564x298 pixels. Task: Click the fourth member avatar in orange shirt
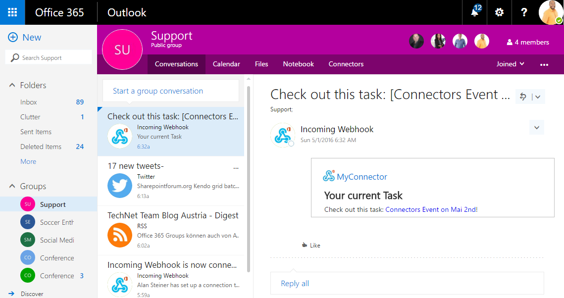pos(482,41)
